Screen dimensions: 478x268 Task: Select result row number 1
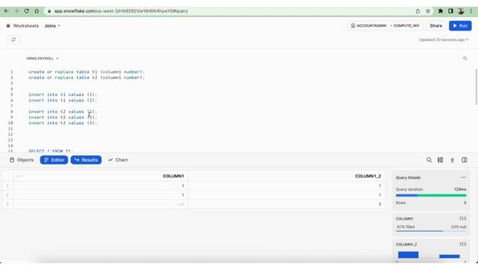[7, 186]
